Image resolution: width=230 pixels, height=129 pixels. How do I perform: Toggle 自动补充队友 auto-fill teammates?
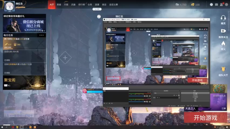pyautogui.click(x=219, y=96)
